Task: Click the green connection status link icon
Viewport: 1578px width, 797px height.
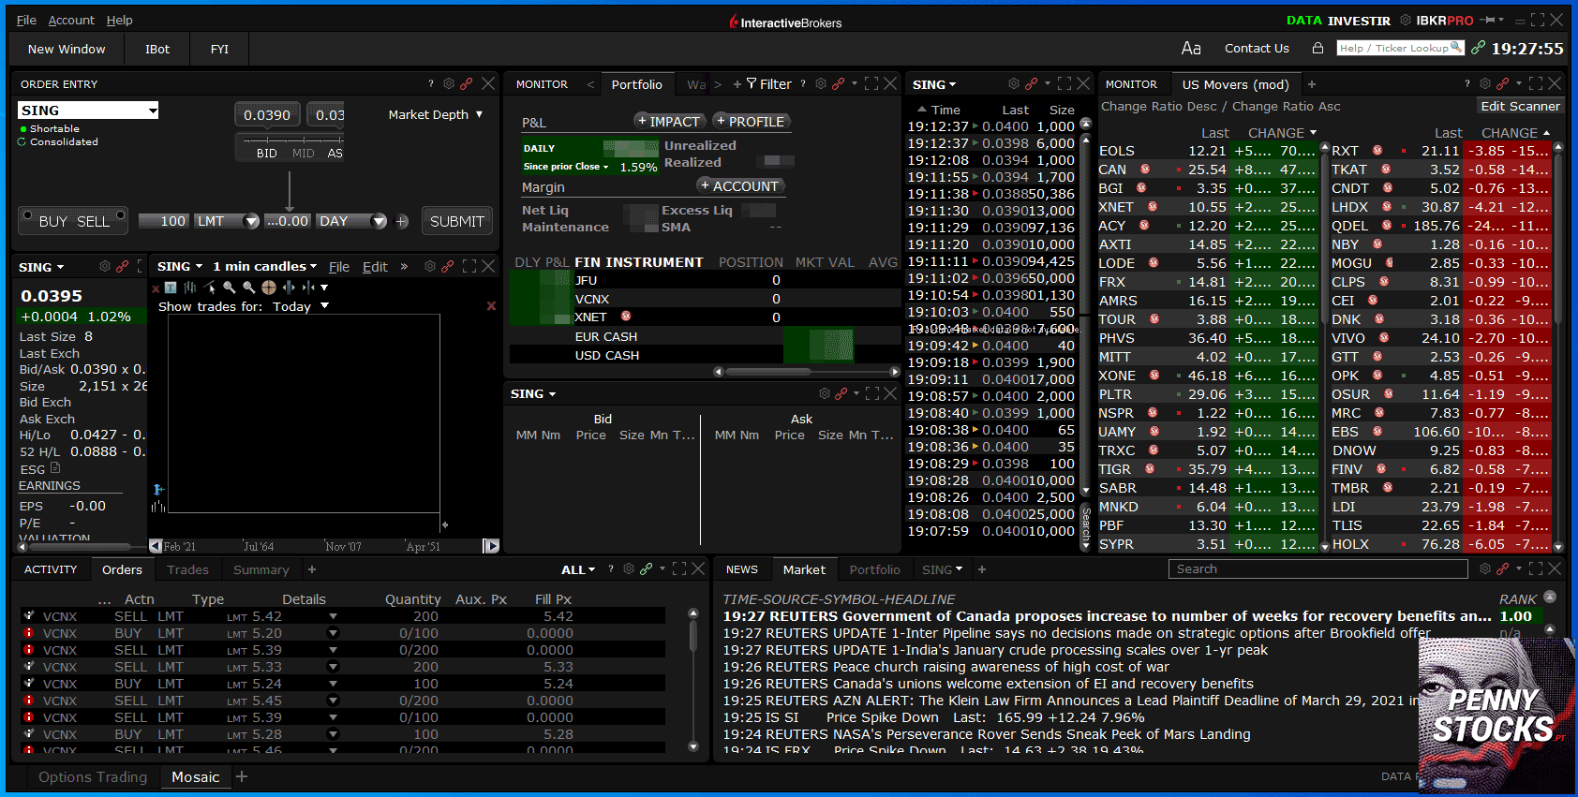Action: point(1478,48)
